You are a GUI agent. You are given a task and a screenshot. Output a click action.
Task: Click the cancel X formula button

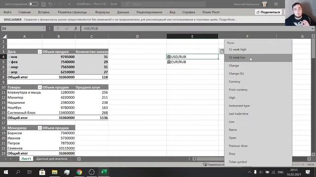[x=58, y=29]
